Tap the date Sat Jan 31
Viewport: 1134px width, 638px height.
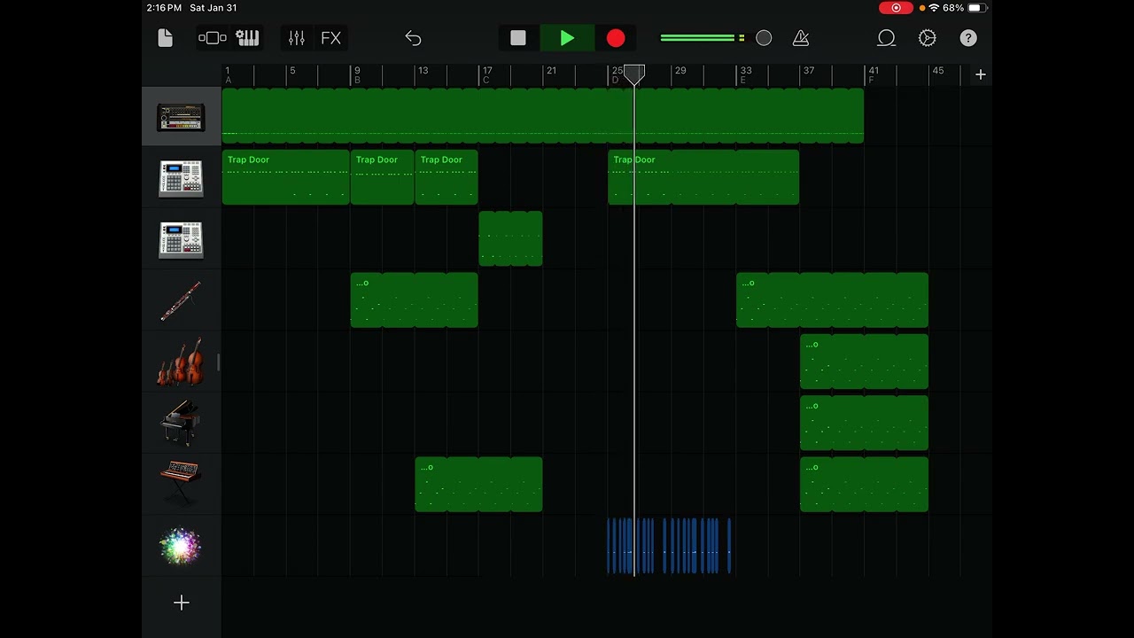pos(214,8)
